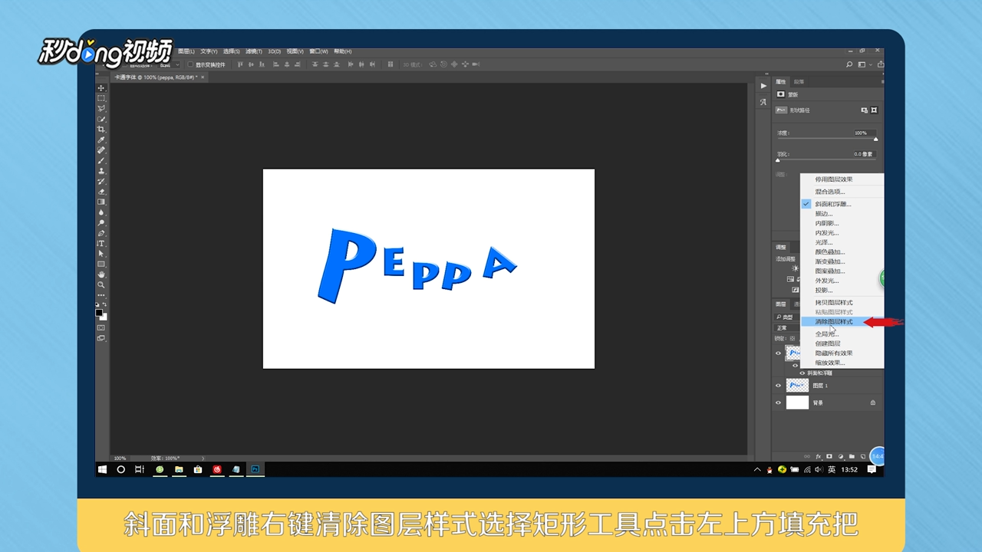Screen dimensions: 982x552
Task: Choose 拷贝图层样式 in context menu
Action: point(842,303)
